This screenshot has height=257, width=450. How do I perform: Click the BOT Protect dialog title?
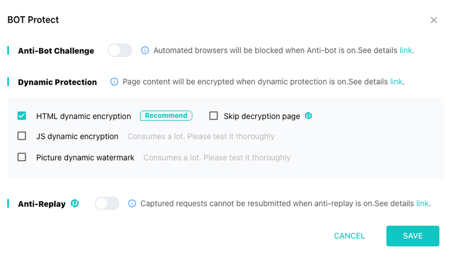33,20
